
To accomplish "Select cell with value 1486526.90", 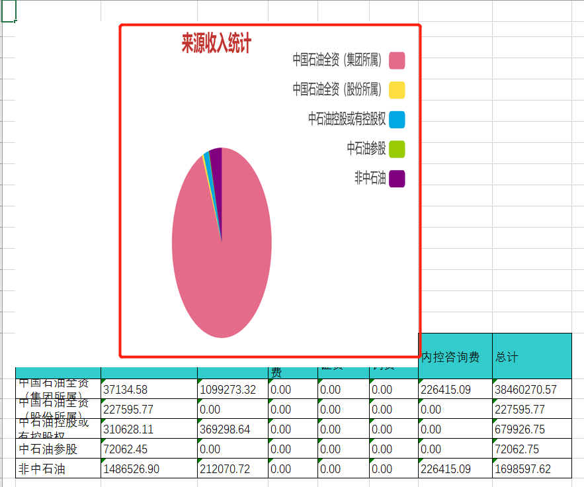I will point(149,468).
